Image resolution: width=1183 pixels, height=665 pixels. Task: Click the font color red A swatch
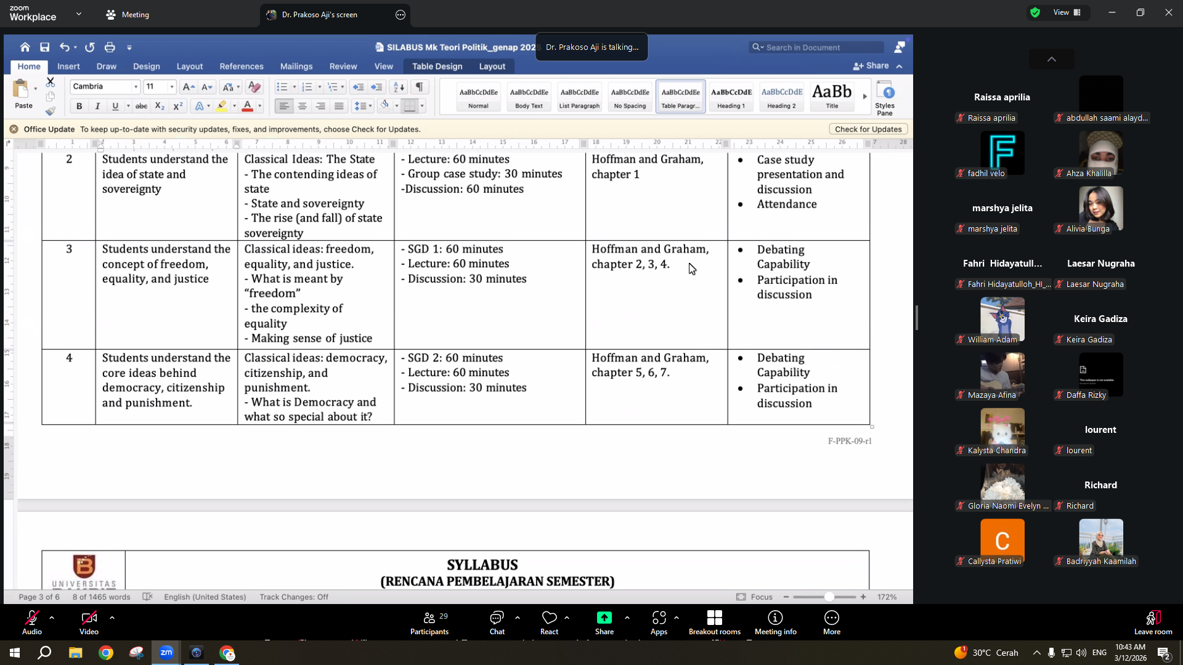click(x=247, y=106)
